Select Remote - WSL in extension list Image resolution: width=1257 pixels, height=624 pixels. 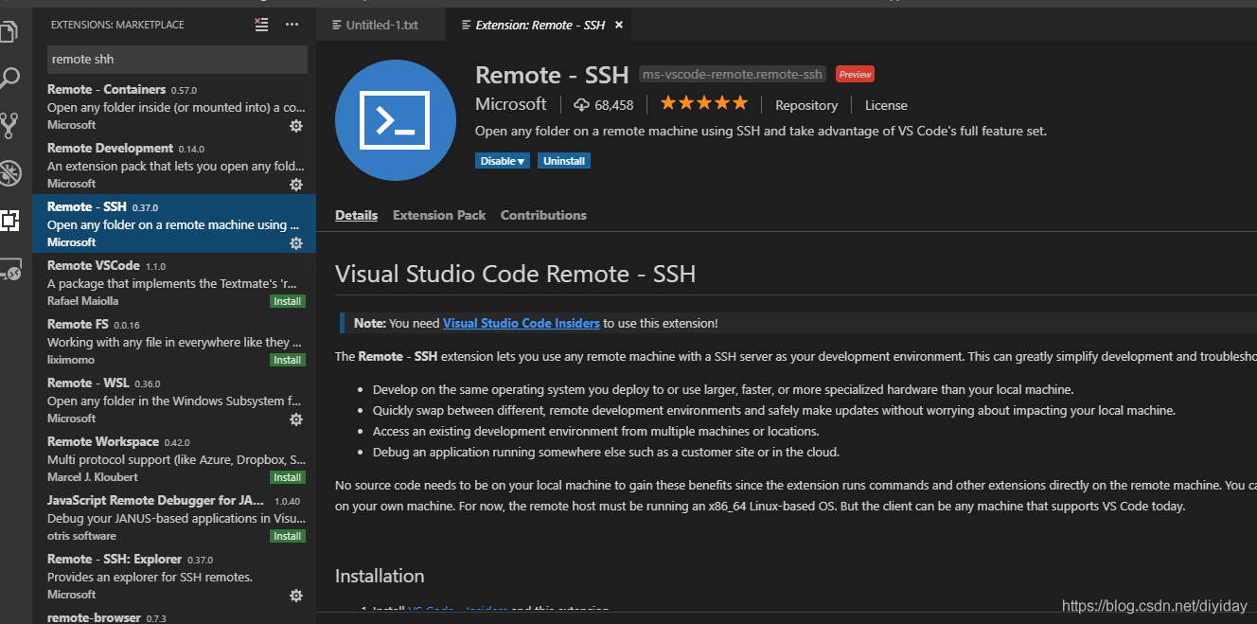pos(174,400)
